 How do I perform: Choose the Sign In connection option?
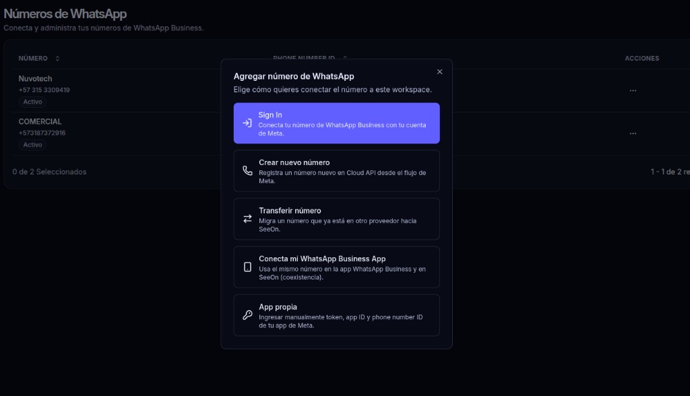pos(336,123)
